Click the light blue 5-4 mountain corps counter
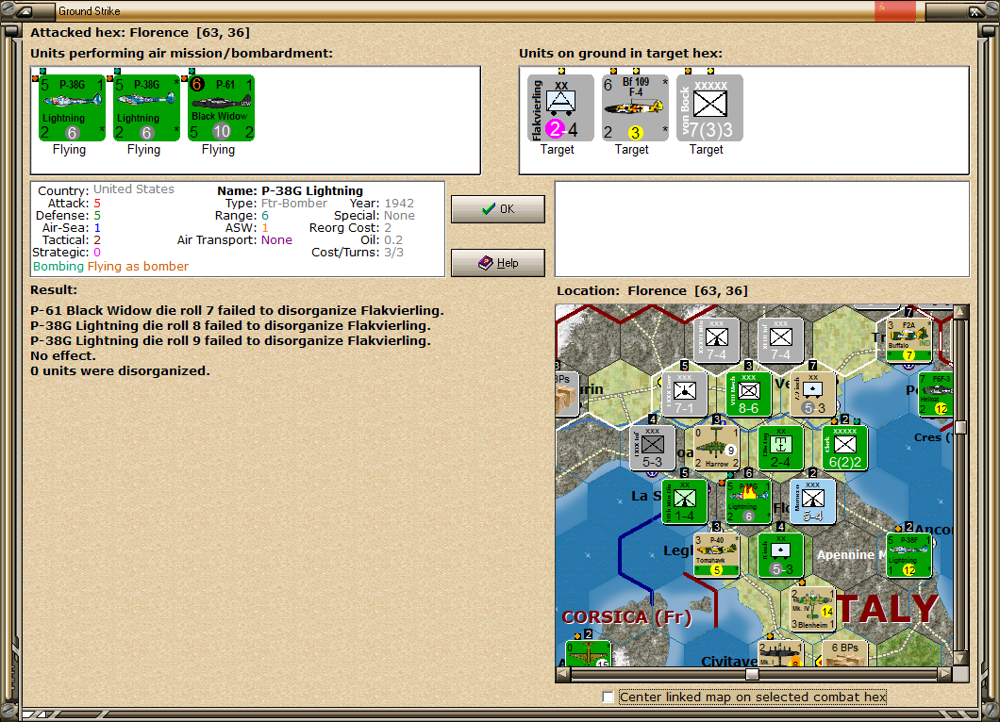 [x=813, y=501]
